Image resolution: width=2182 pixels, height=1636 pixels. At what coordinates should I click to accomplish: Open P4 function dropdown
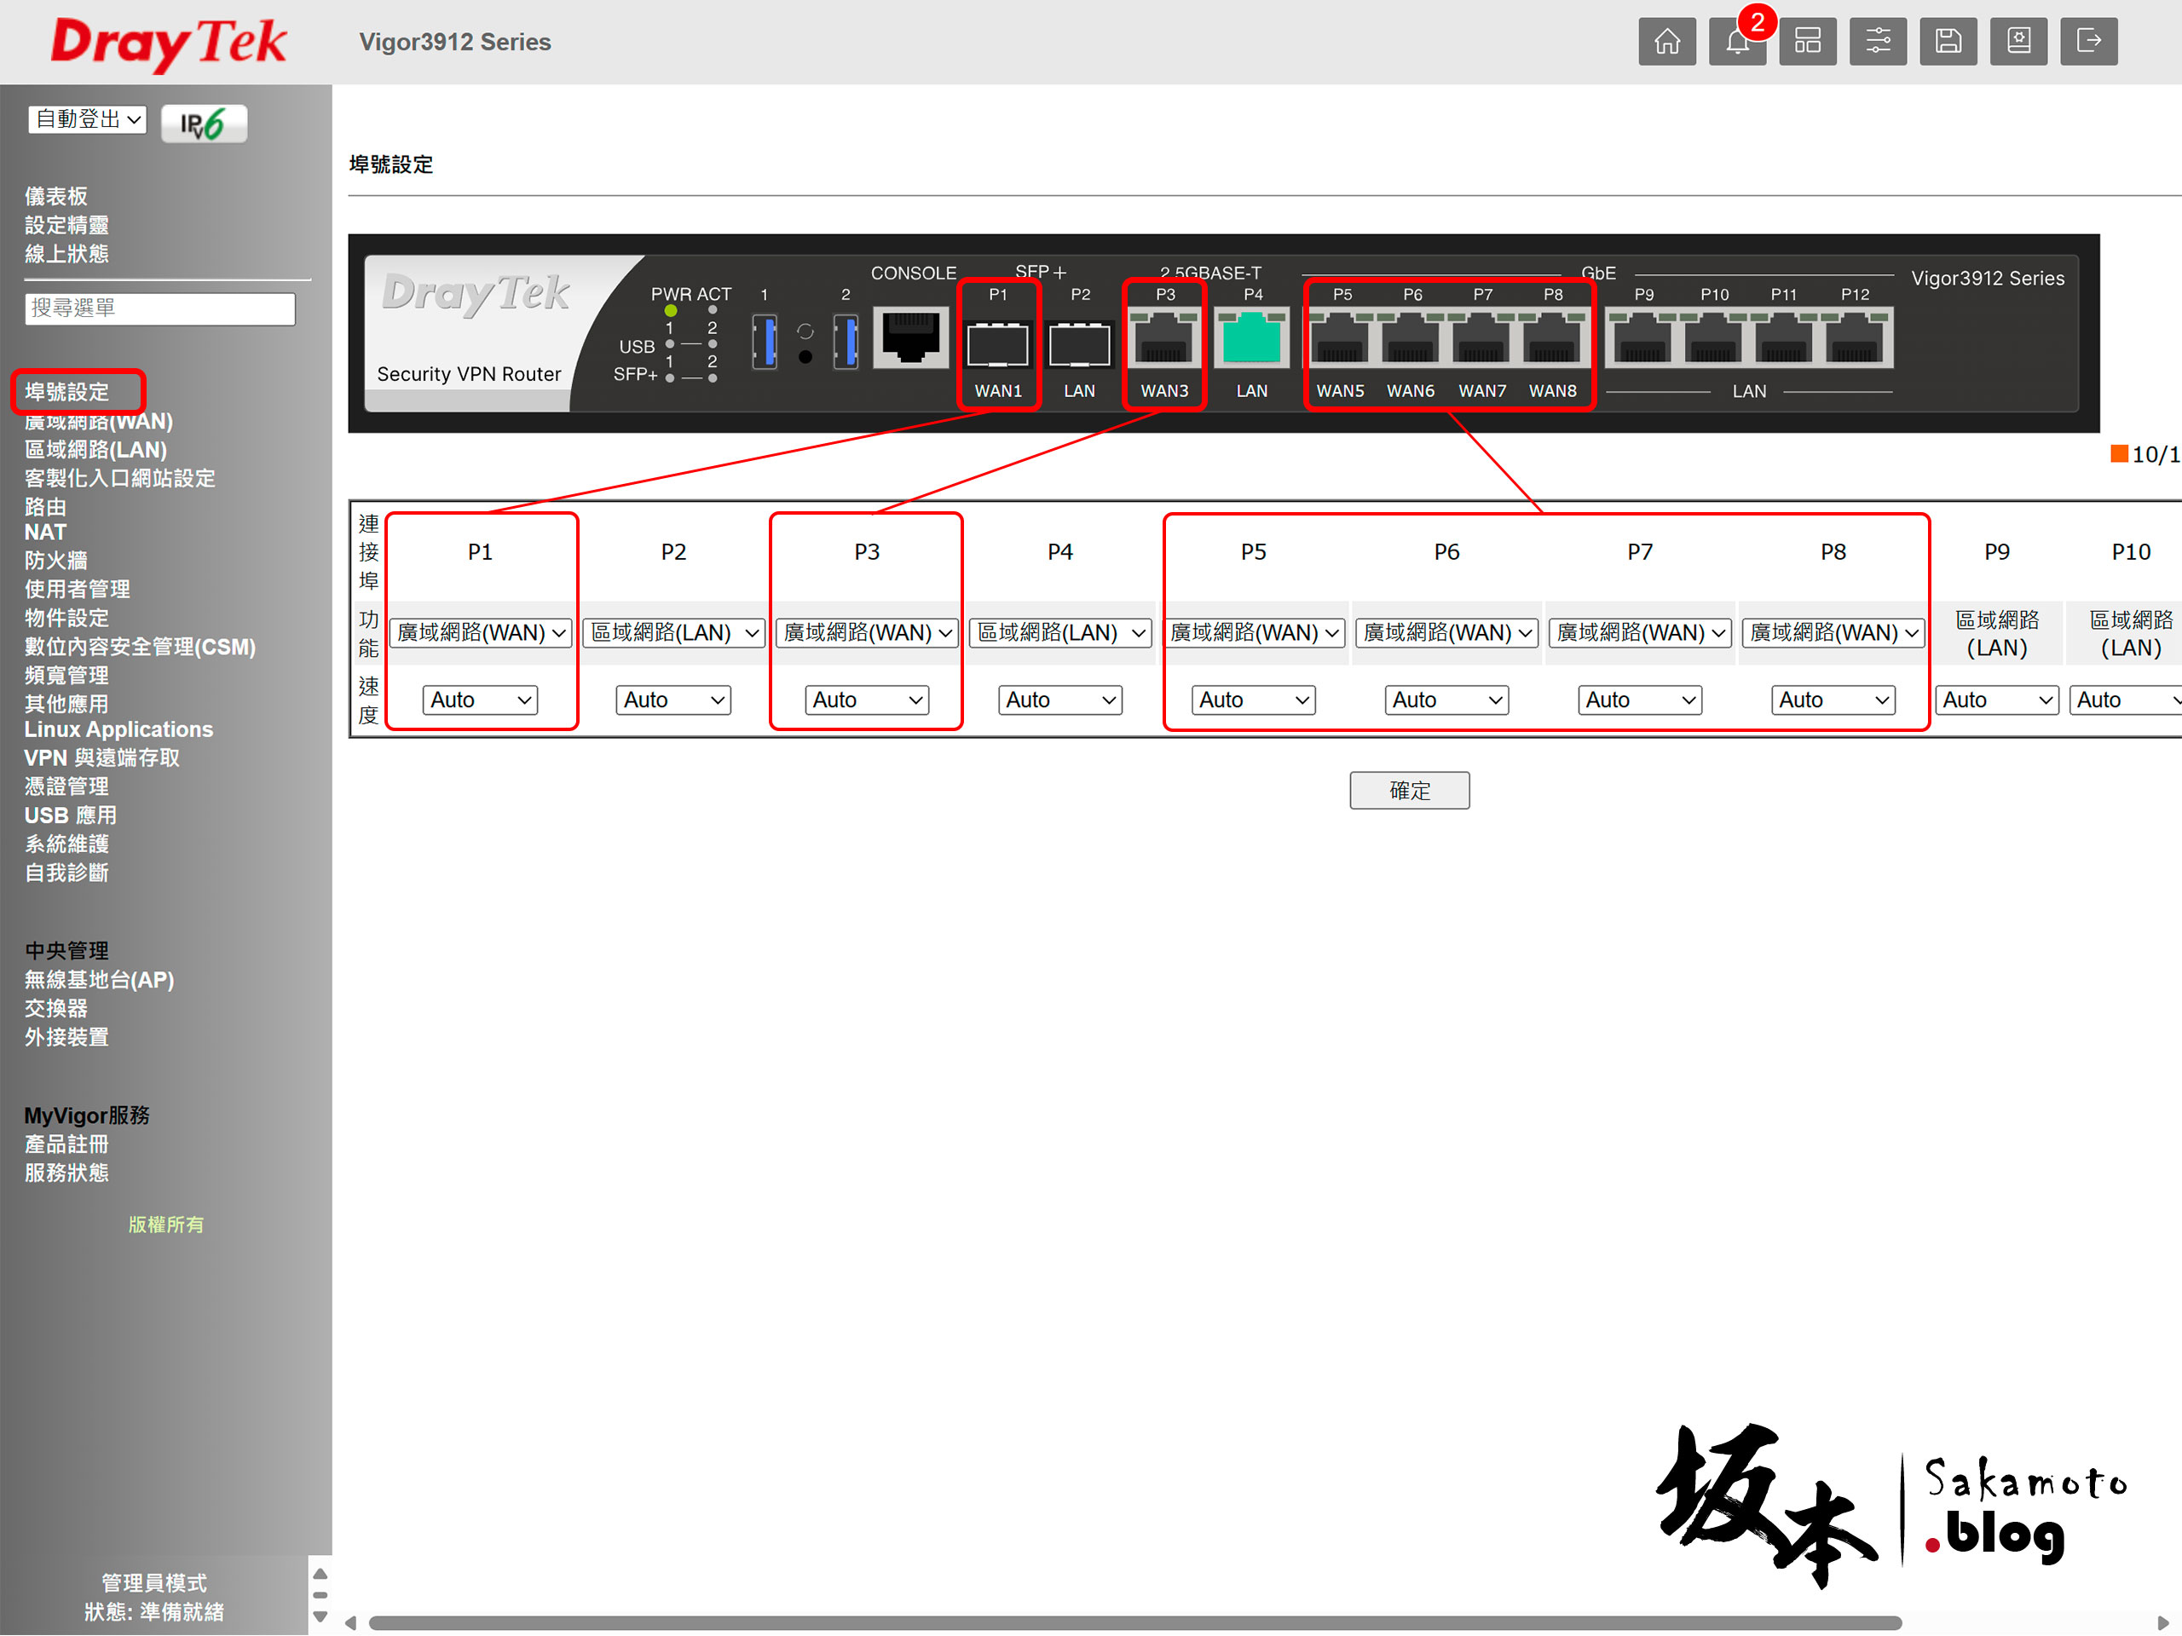[1060, 632]
